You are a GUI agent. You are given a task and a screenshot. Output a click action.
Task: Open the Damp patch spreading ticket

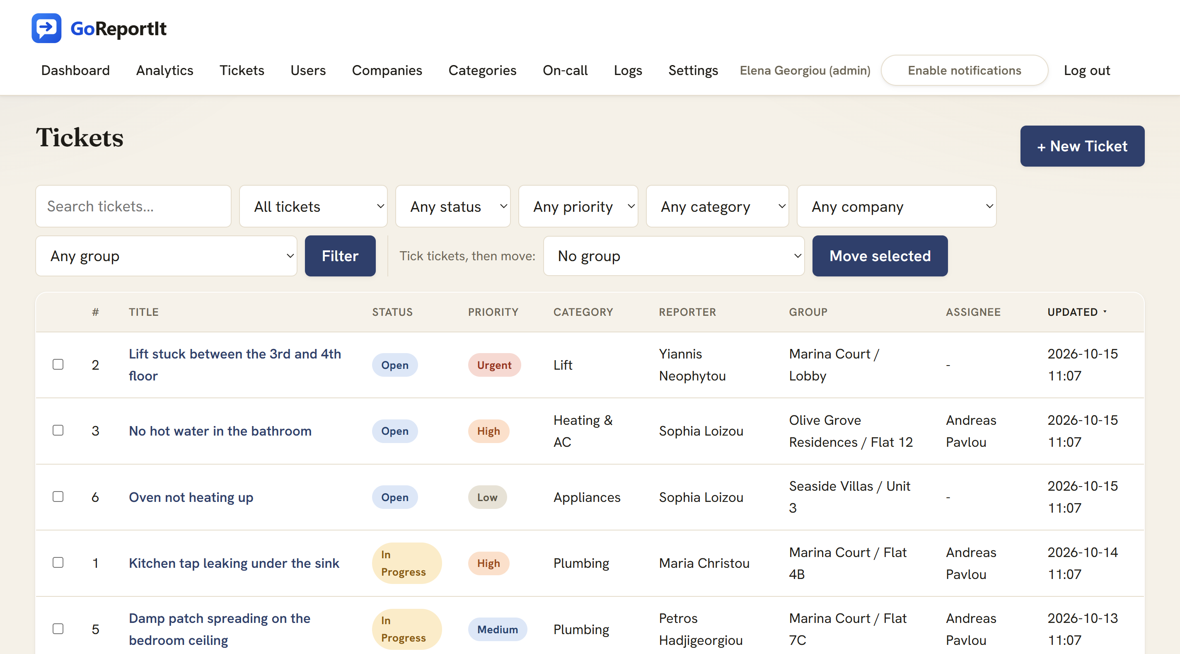point(220,629)
